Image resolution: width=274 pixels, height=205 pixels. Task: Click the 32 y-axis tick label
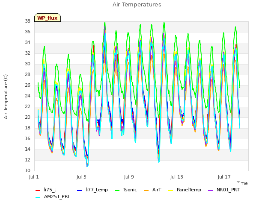27,53
